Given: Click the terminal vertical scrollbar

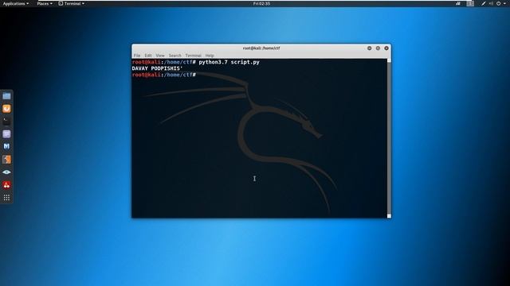Looking at the screenshot, I should point(389,138).
